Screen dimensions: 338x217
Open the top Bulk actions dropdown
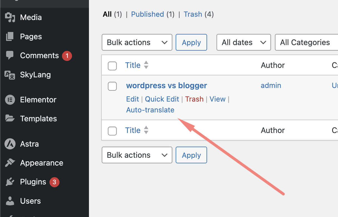pyautogui.click(x=137, y=42)
